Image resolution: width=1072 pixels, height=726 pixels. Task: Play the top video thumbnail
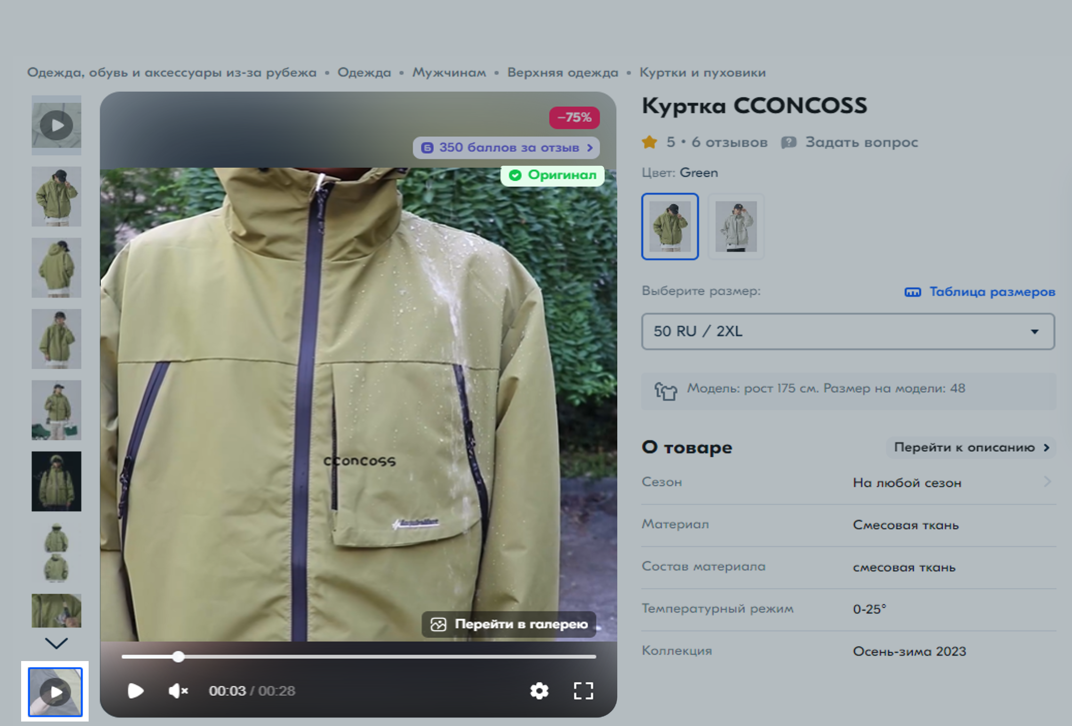point(56,125)
